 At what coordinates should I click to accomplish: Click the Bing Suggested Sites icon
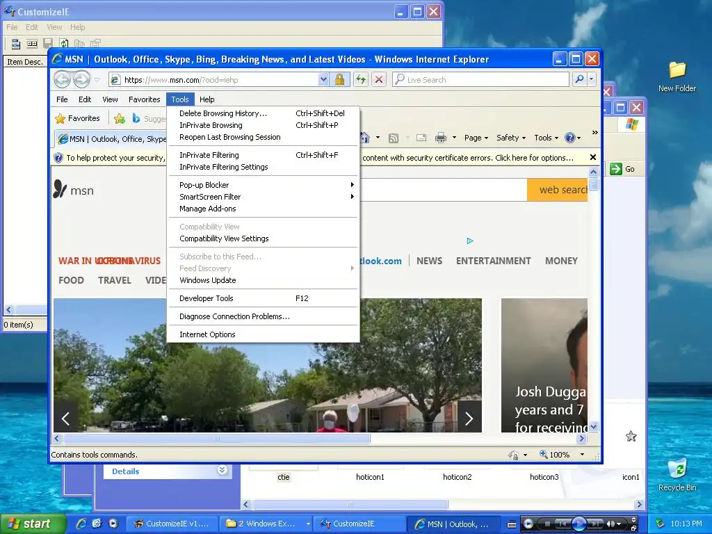136,118
